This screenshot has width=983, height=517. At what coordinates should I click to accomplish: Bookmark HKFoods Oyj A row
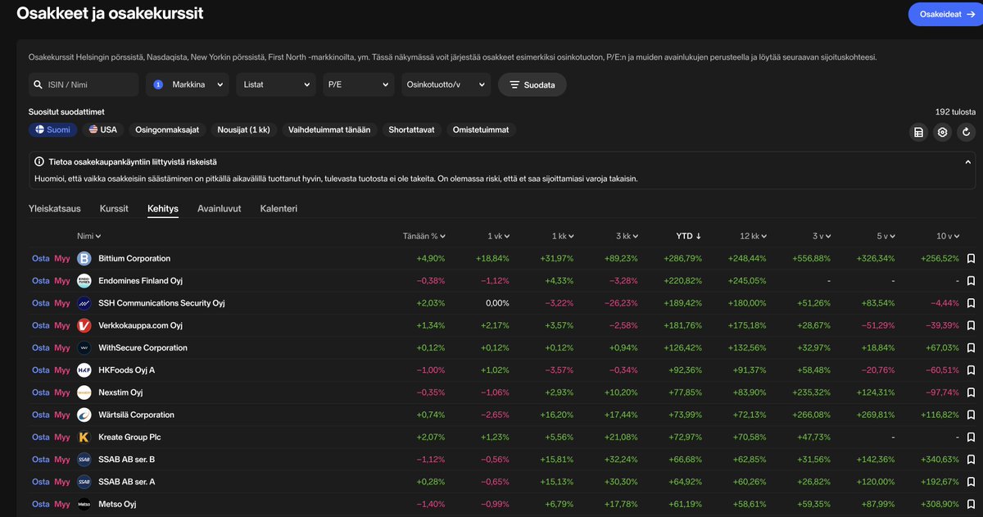coord(971,370)
